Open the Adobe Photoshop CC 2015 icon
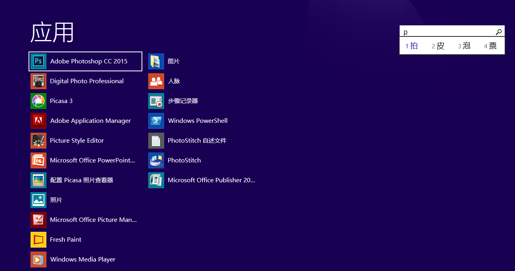 click(x=38, y=61)
